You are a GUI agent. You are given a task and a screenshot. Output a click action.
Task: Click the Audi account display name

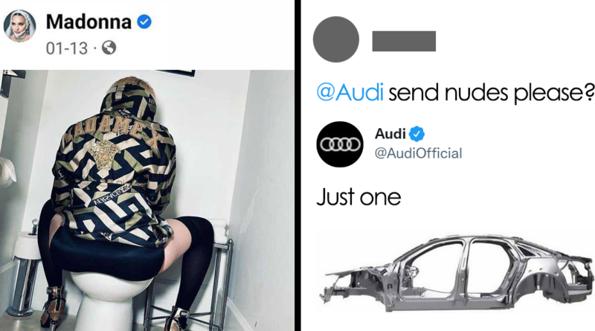390,134
